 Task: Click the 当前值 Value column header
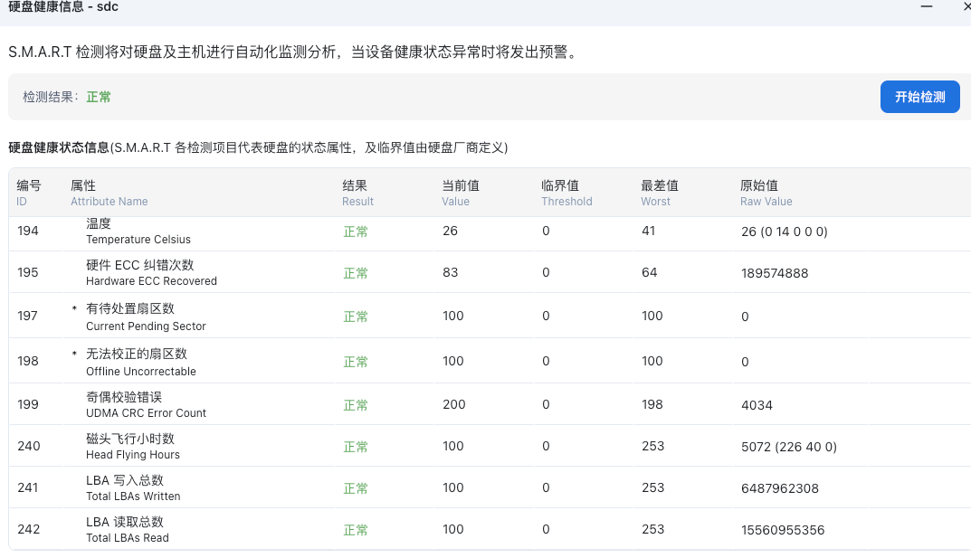(x=460, y=193)
